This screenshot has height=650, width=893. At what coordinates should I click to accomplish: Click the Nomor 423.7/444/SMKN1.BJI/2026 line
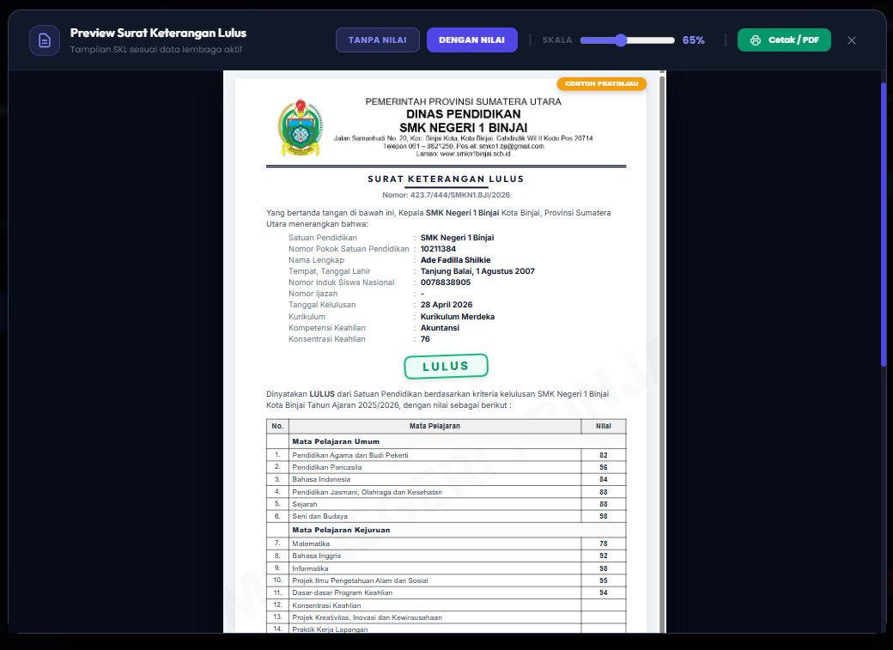coord(446,195)
